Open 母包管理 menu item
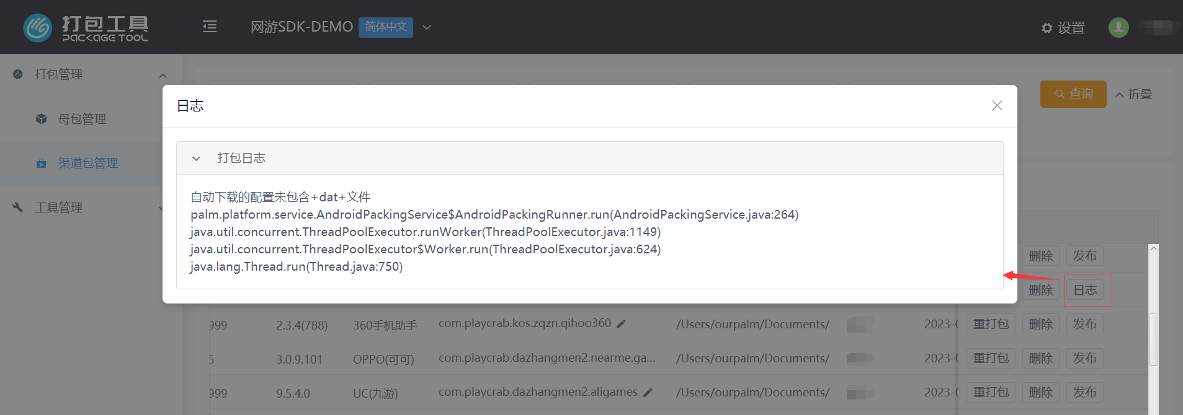This screenshot has height=415, width=1183. tap(82, 119)
